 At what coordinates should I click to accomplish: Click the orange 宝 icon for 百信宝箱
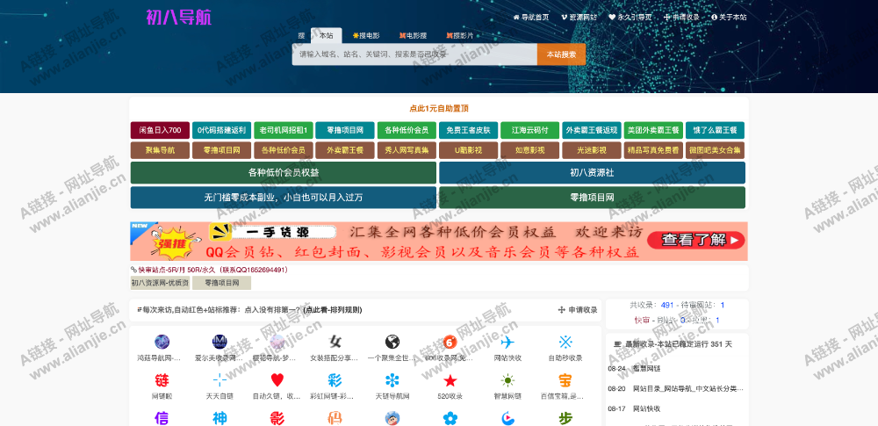coord(565,380)
